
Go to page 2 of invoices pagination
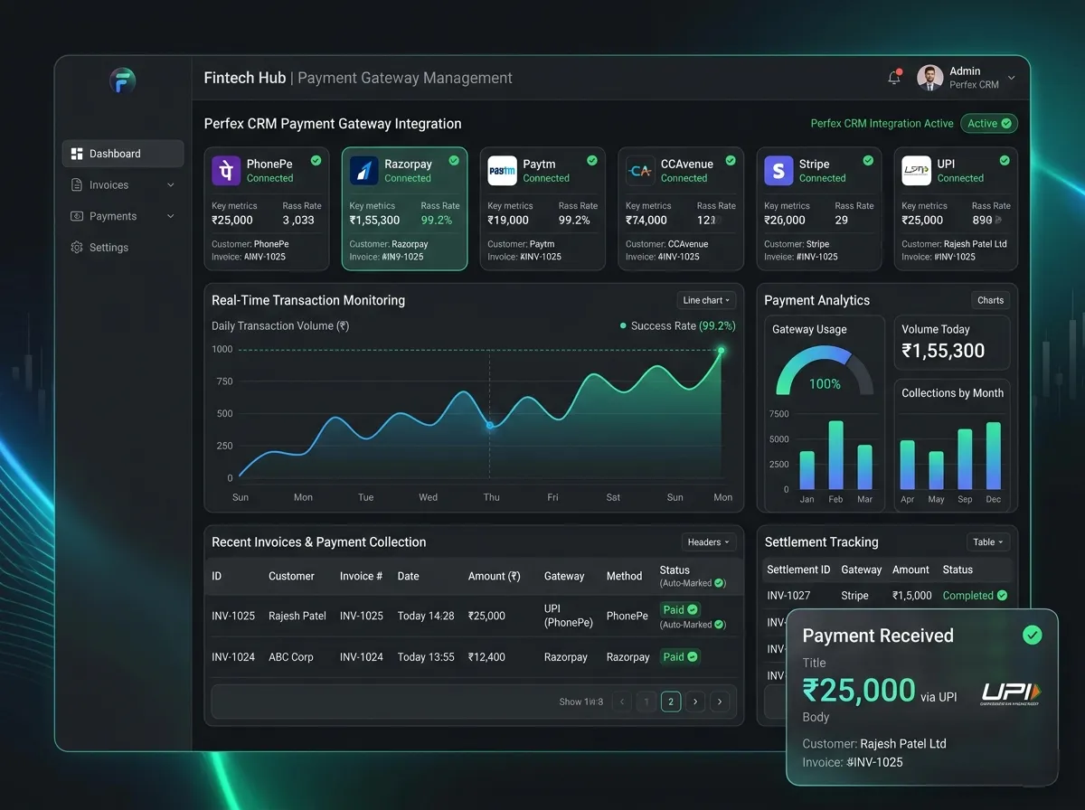tap(671, 702)
